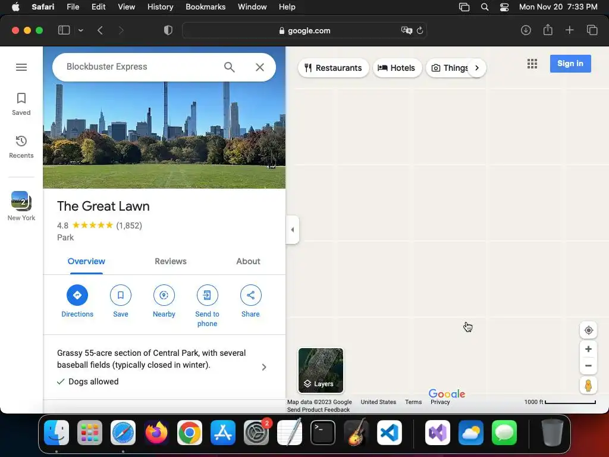Viewport: 609px width, 457px height.
Task: Filter map by Restaurants
Action: (333, 68)
